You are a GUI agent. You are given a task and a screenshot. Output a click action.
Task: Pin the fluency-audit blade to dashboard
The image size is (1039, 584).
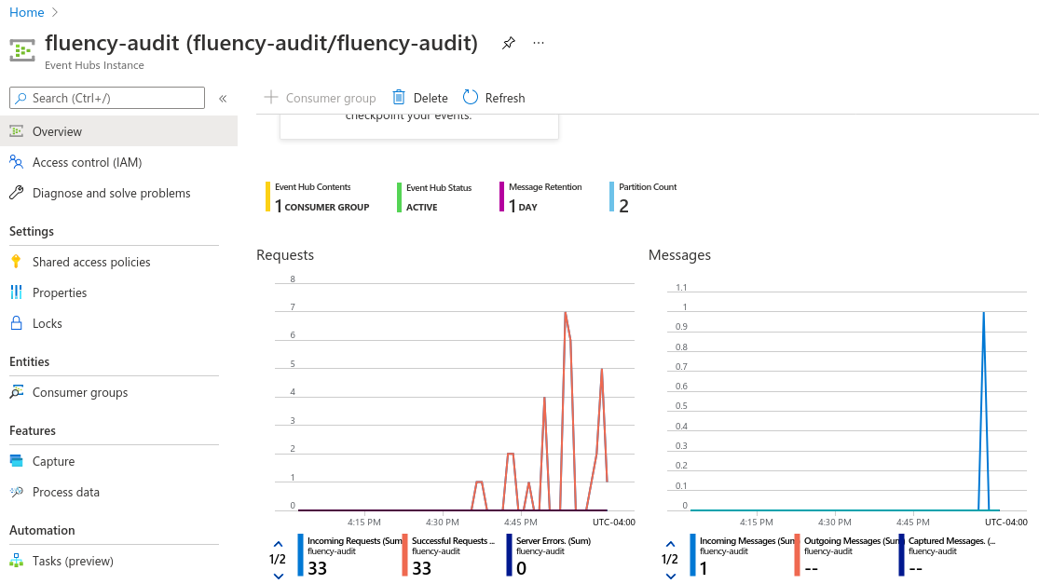point(508,43)
